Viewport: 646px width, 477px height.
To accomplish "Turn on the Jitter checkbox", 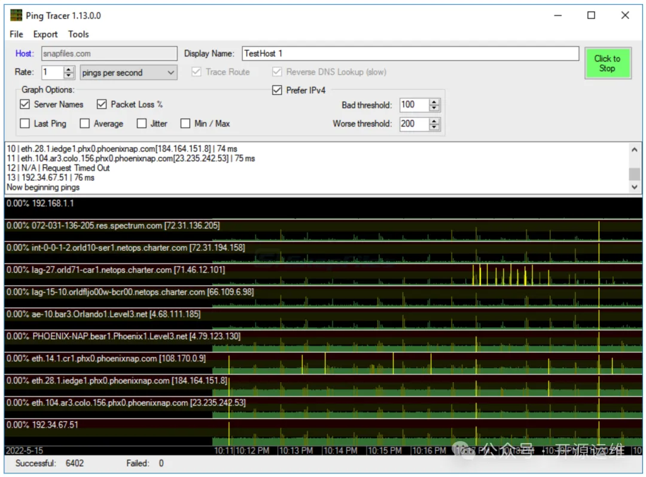I will 141,124.
